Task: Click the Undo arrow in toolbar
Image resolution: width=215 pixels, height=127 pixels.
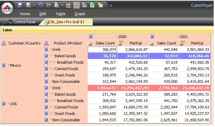Action: pyautogui.click(x=41, y=5)
